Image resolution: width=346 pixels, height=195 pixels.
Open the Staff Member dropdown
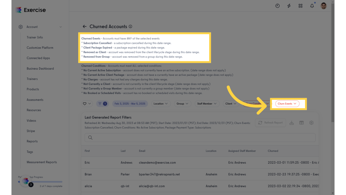tap(207, 104)
